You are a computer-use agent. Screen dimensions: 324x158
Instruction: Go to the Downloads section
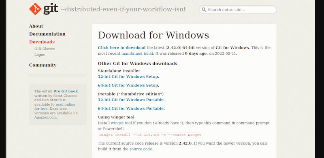(x=42, y=42)
